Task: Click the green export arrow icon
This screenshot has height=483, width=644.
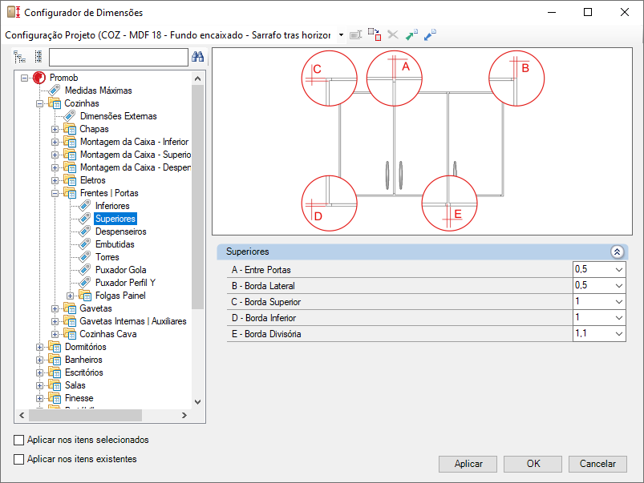Action: pyautogui.click(x=411, y=35)
